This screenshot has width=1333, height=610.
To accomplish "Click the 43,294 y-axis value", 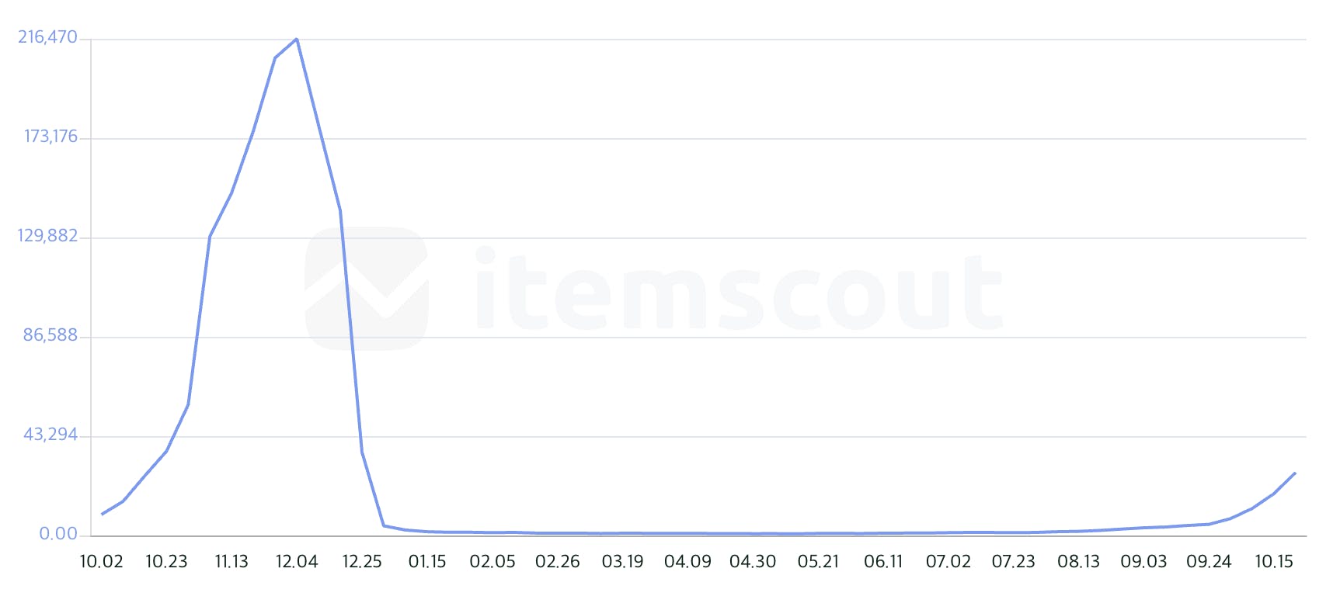I will pyautogui.click(x=51, y=435).
